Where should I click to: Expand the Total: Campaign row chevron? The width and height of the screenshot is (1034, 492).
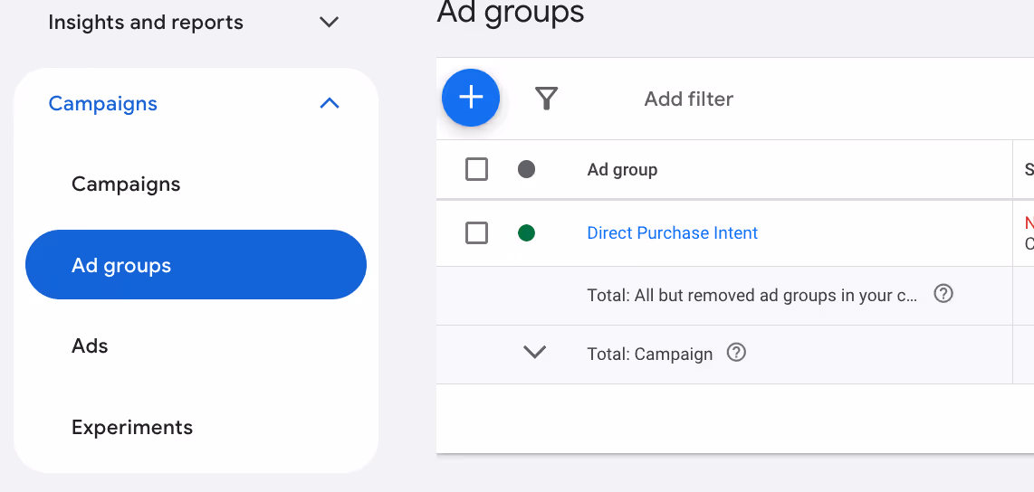pyautogui.click(x=534, y=353)
